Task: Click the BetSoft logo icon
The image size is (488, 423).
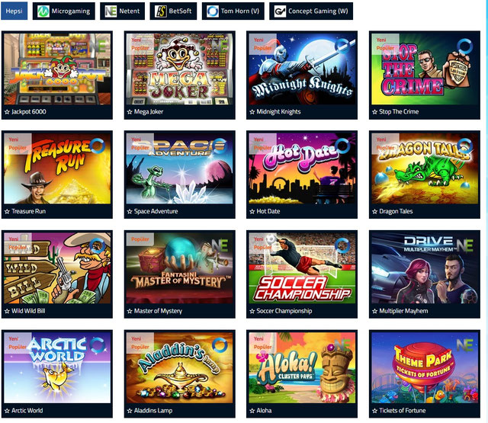Action: pyautogui.click(x=161, y=11)
